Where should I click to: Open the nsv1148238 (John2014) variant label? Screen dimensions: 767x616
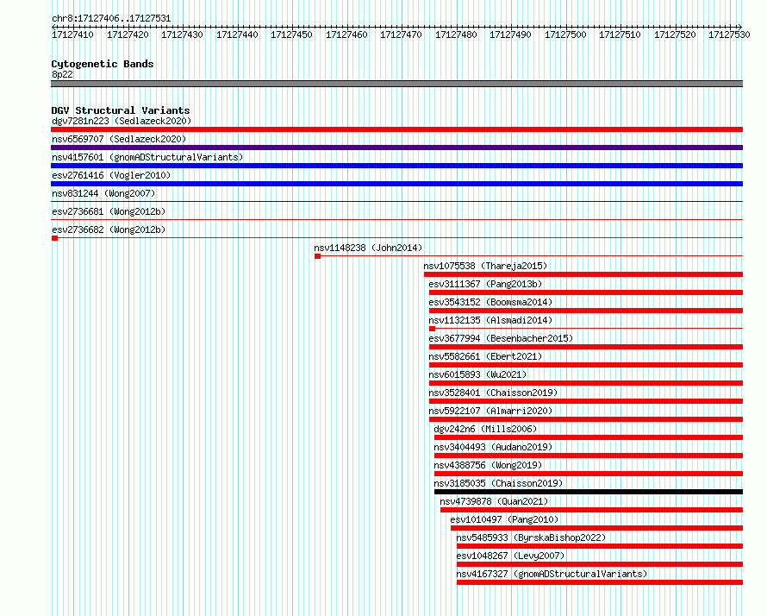click(x=368, y=248)
